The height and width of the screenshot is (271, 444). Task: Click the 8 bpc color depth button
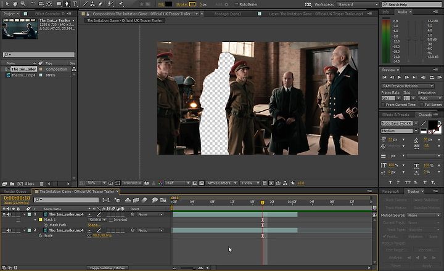pos(30,184)
